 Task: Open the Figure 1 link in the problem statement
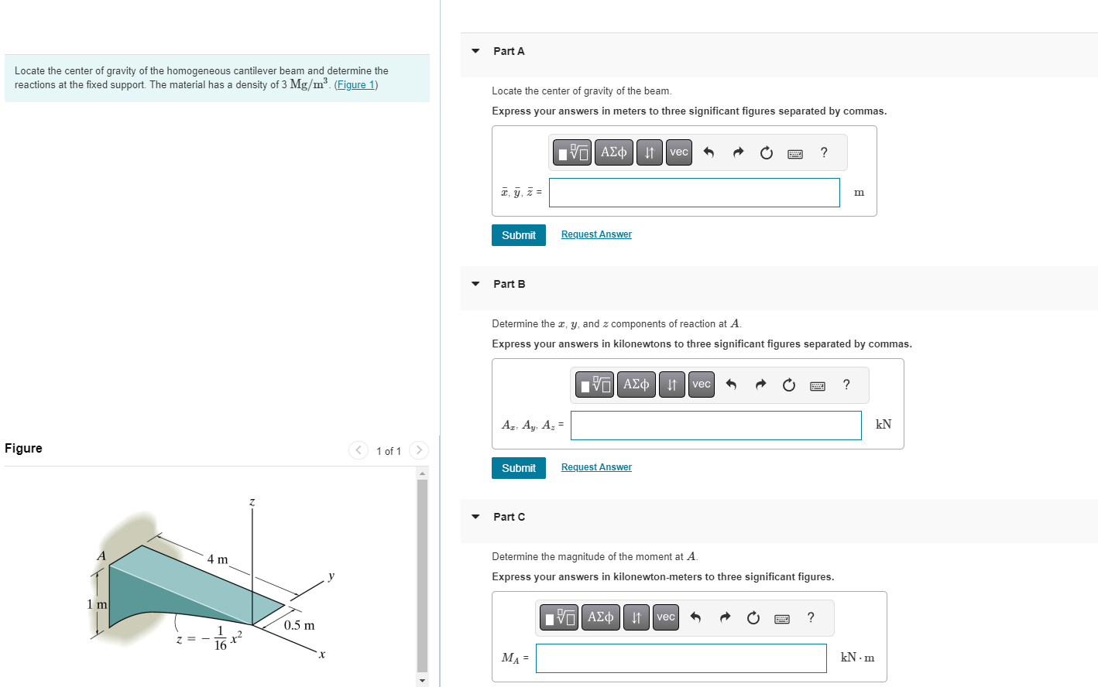[355, 84]
